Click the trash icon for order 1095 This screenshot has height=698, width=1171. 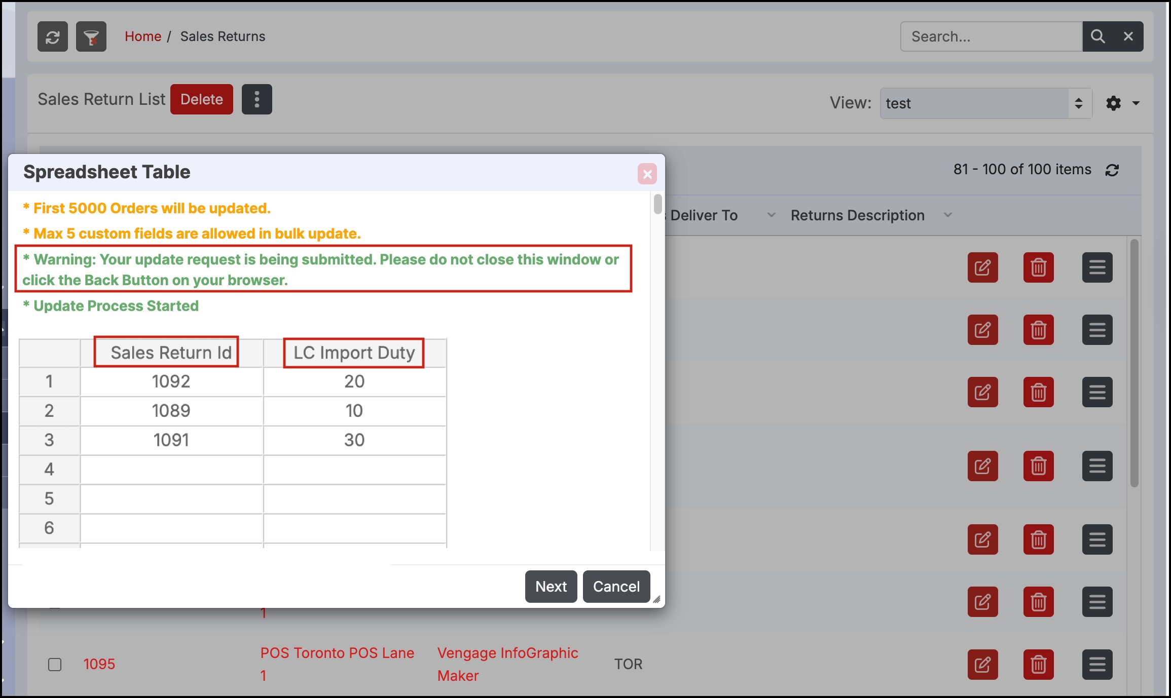pos(1038,664)
